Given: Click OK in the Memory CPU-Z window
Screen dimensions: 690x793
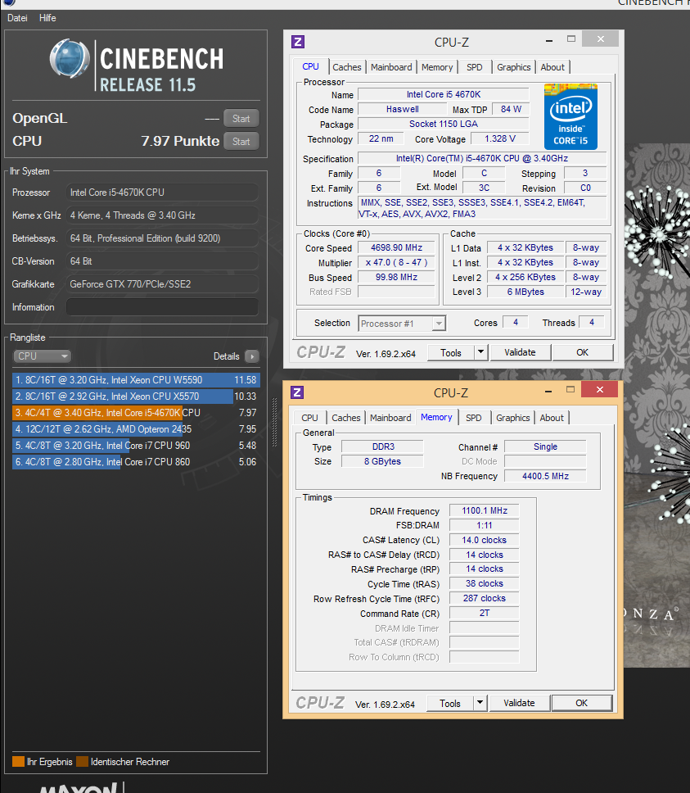Looking at the screenshot, I should pyautogui.click(x=581, y=703).
